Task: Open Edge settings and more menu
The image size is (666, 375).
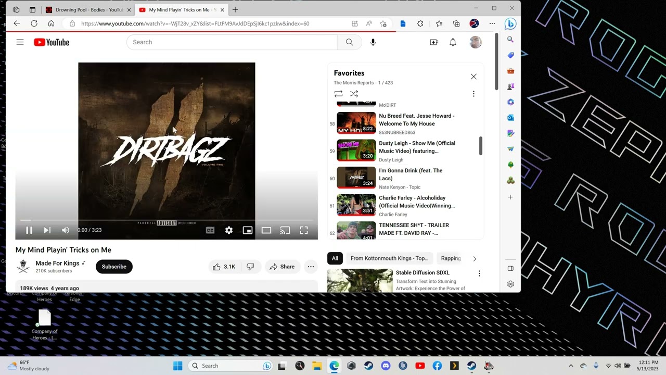Action: 492,23
